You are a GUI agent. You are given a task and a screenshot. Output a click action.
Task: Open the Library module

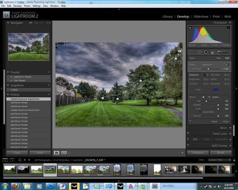click(167, 16)
